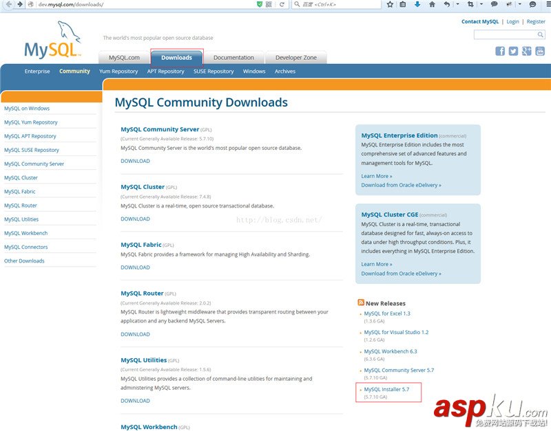
Task: Open the downloads arrow icon in toolbar
Action: point(417,4)
